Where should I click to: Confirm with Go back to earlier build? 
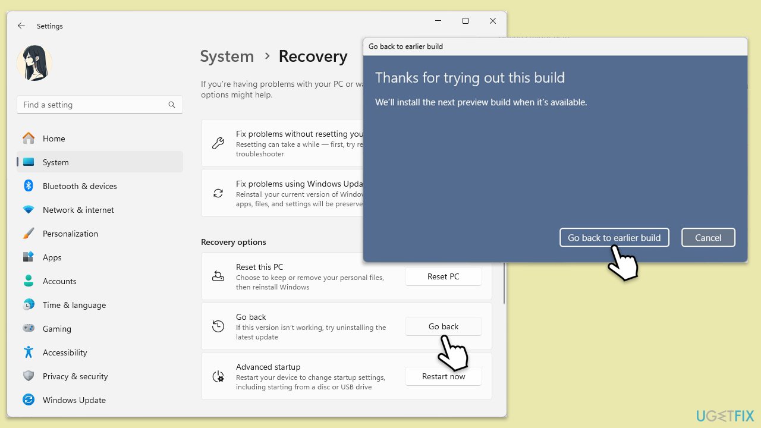pyautogui.click(x=614, y=237)
